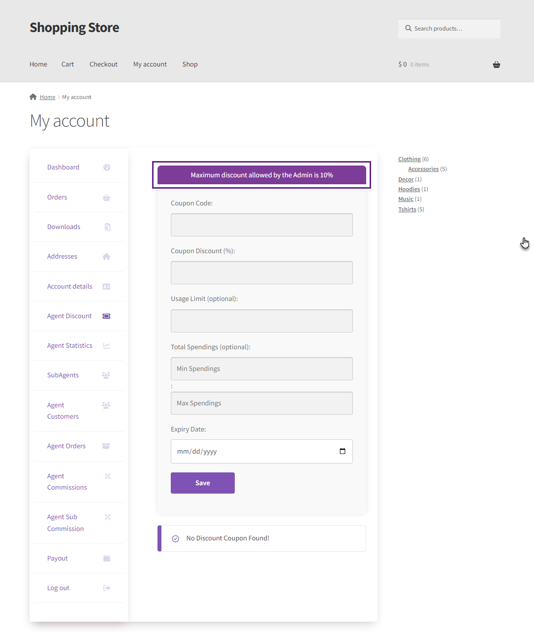Open the Dashboard account tab
The image size is (534, 632).
click(63, 167)
